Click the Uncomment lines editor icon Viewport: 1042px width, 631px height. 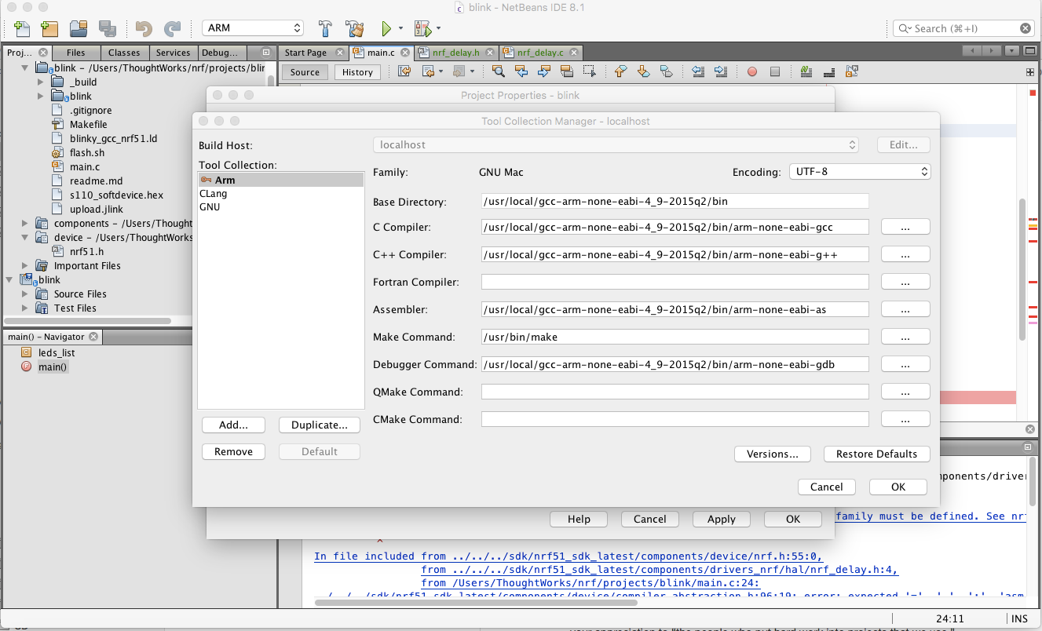(x=828, y=71)
